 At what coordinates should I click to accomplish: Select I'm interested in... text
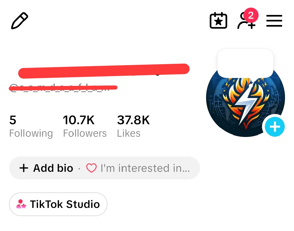145,168
